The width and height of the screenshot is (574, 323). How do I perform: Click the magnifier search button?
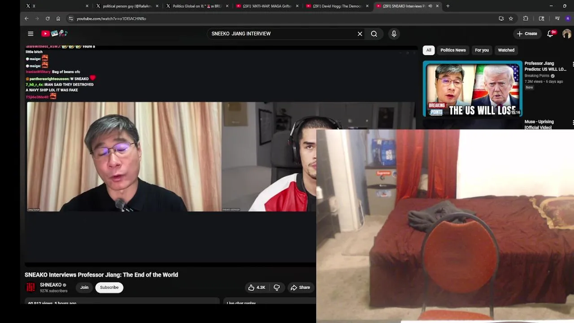(x=374, y=34)
